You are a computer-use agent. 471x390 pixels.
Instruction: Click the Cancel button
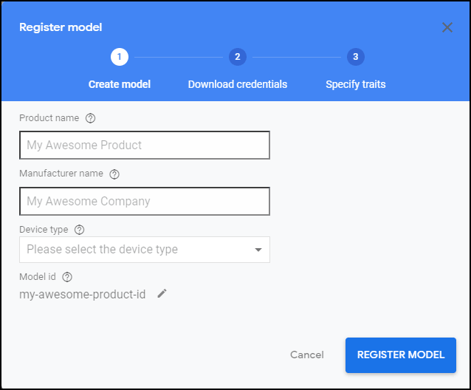pyautogui.click(x=307, y=355)
